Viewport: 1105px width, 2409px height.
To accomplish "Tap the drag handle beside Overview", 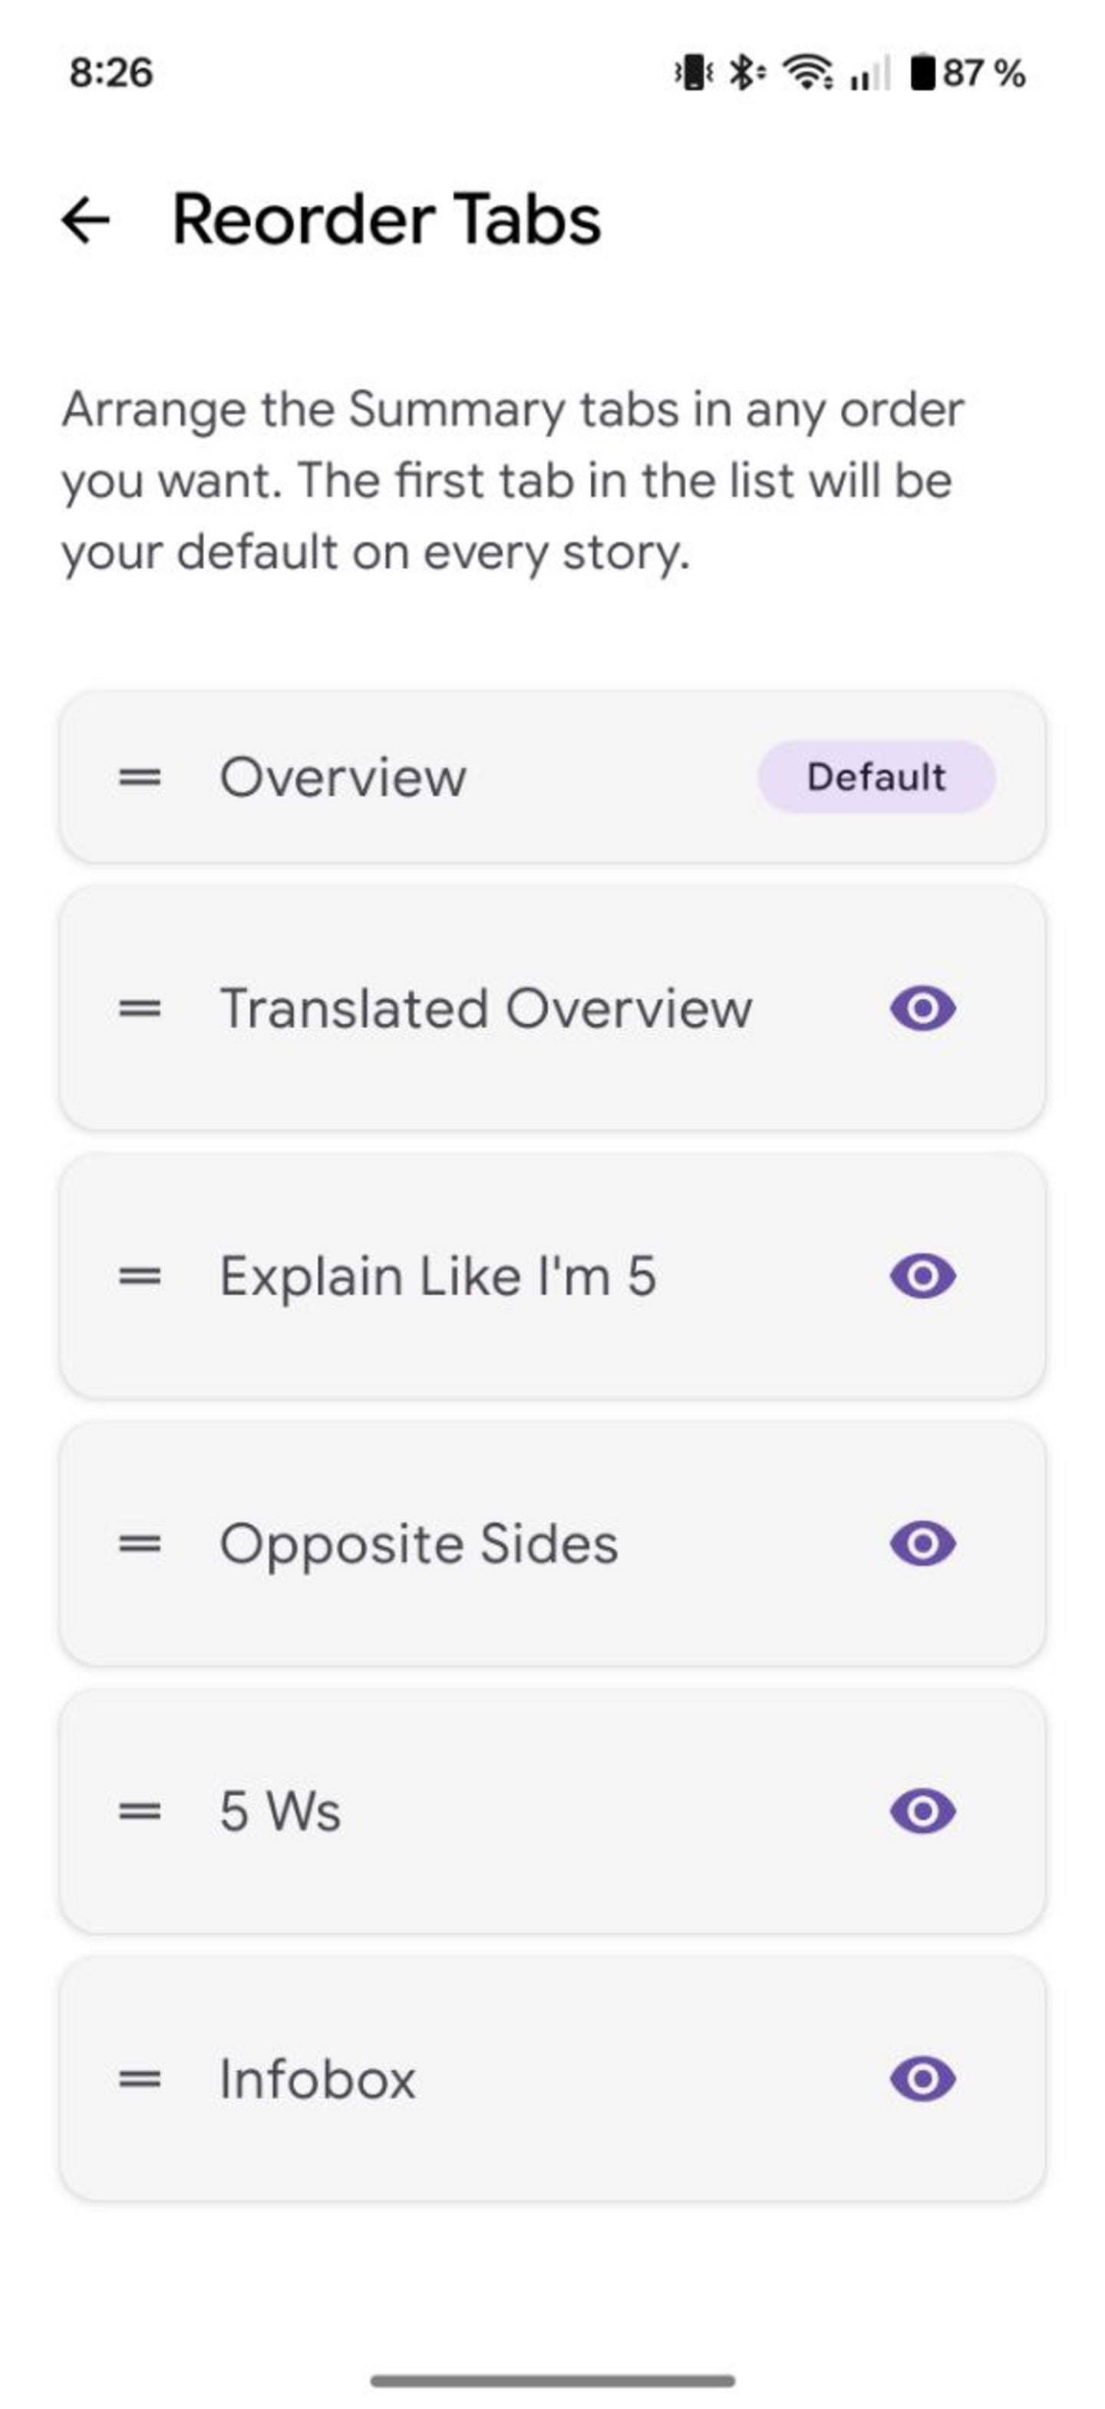I will (140, 777).
